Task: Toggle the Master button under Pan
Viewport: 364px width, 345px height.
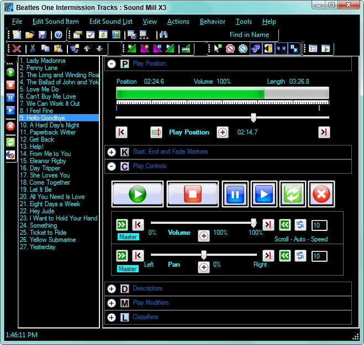Action: (x=128, y=269)
